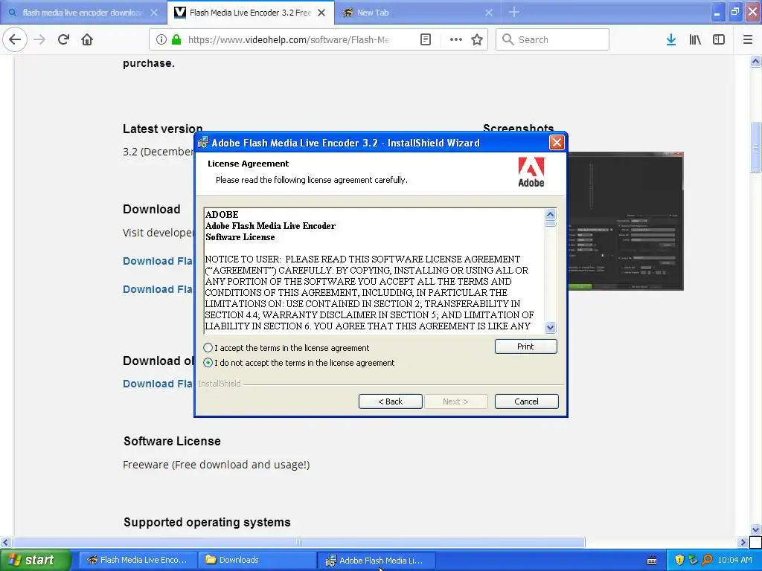
Task: Click the page vertical scrollbar up arrow
Action: coord(755,61)
